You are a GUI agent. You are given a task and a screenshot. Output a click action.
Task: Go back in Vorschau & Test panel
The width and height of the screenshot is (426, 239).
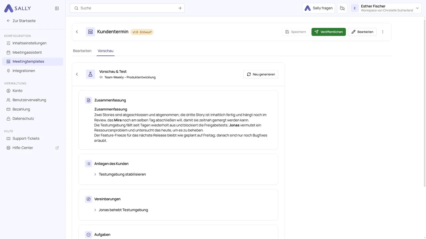77,74
